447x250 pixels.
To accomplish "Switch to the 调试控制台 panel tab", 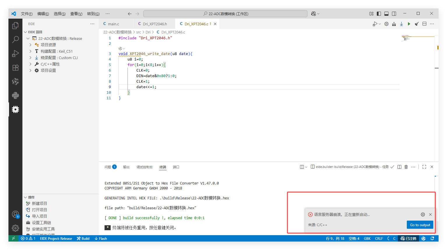I will [144, 167].
